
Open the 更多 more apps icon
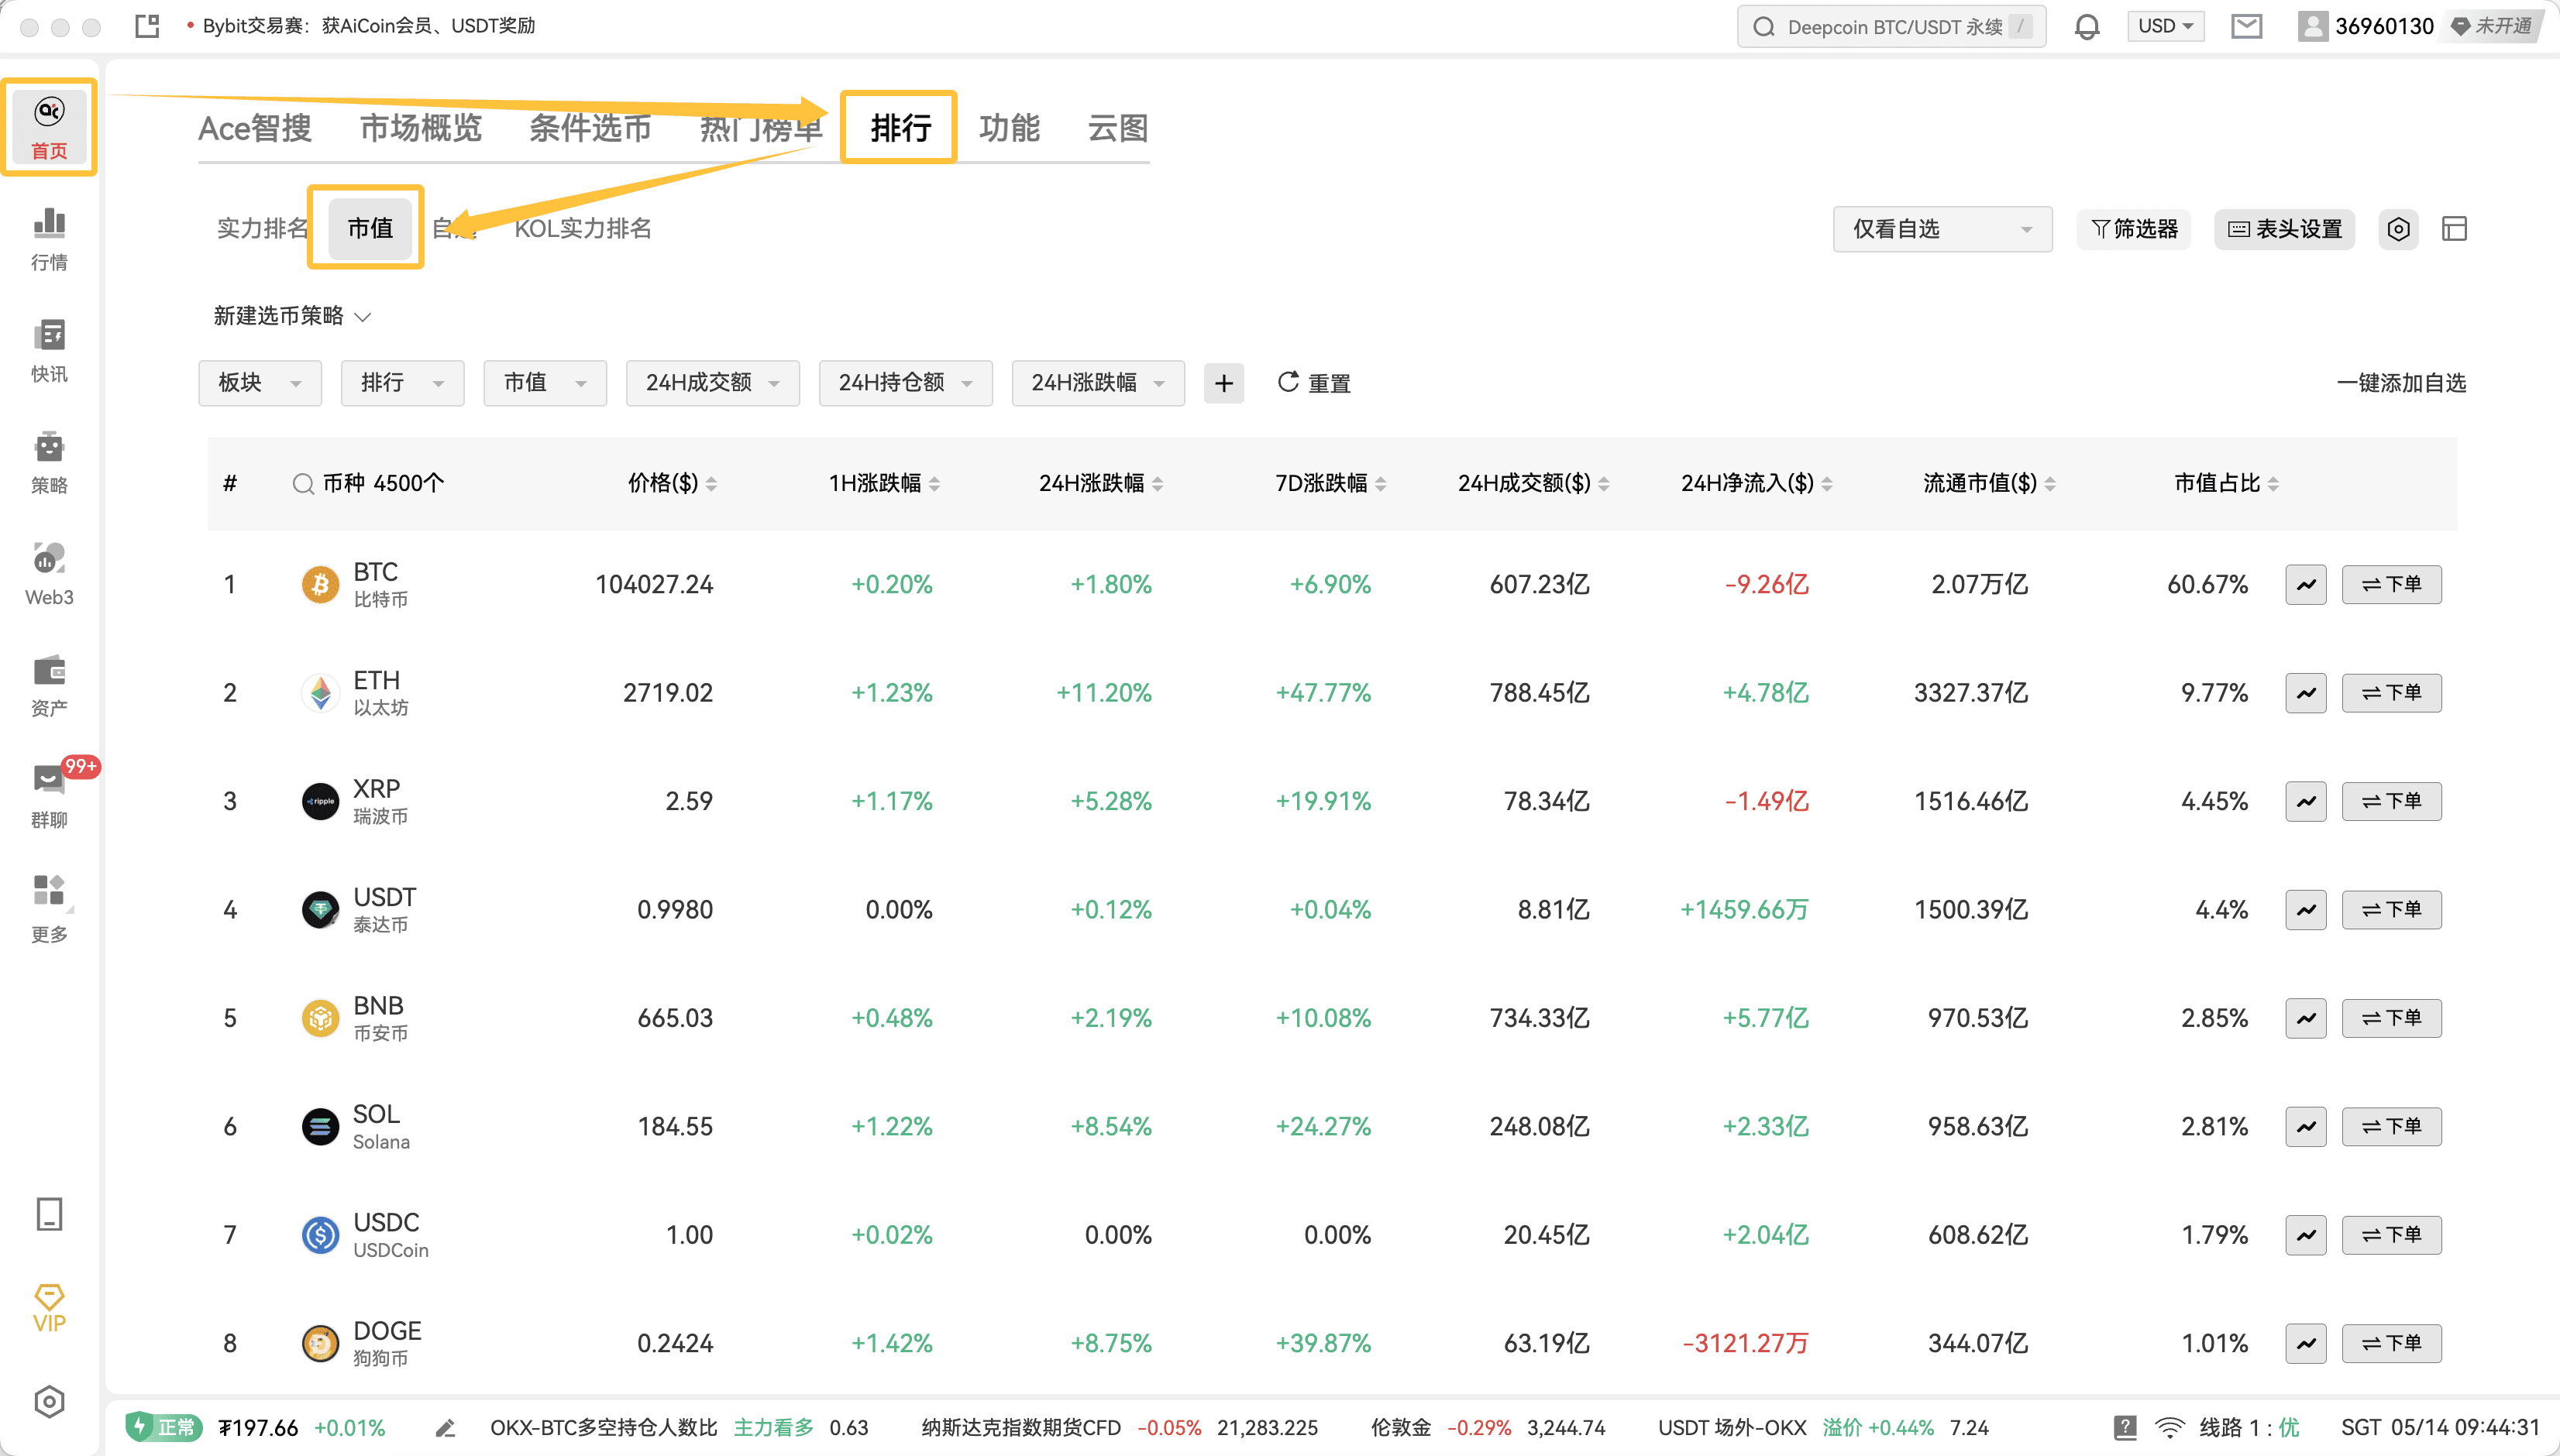click(49, 908)
